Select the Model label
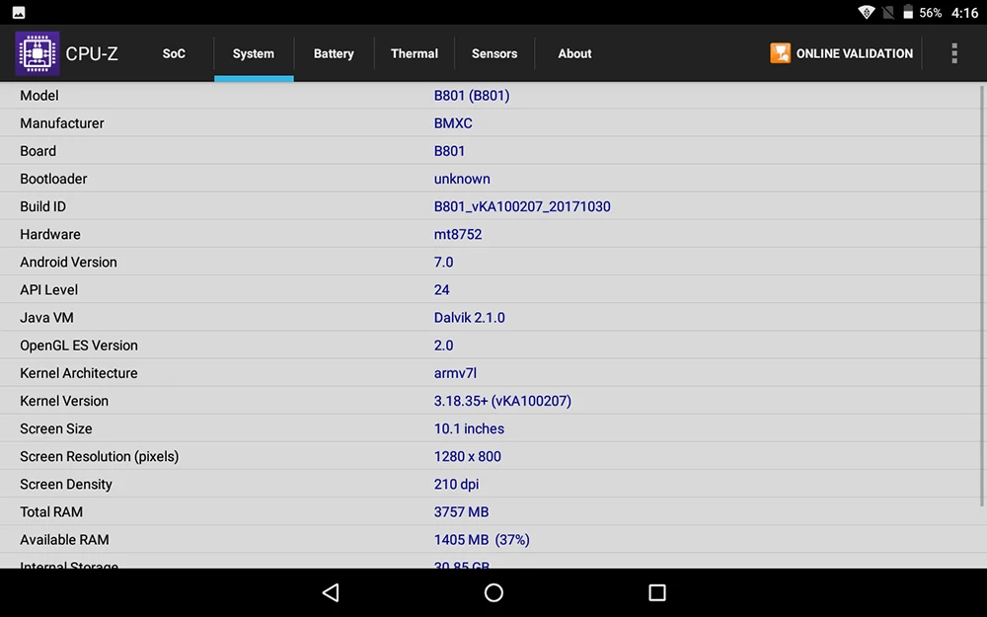This screenshot has width=987, height=617. click(39, 96)
